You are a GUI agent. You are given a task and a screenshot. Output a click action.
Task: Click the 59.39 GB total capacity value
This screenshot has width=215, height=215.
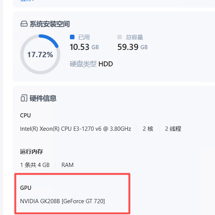tap(133, 47)
